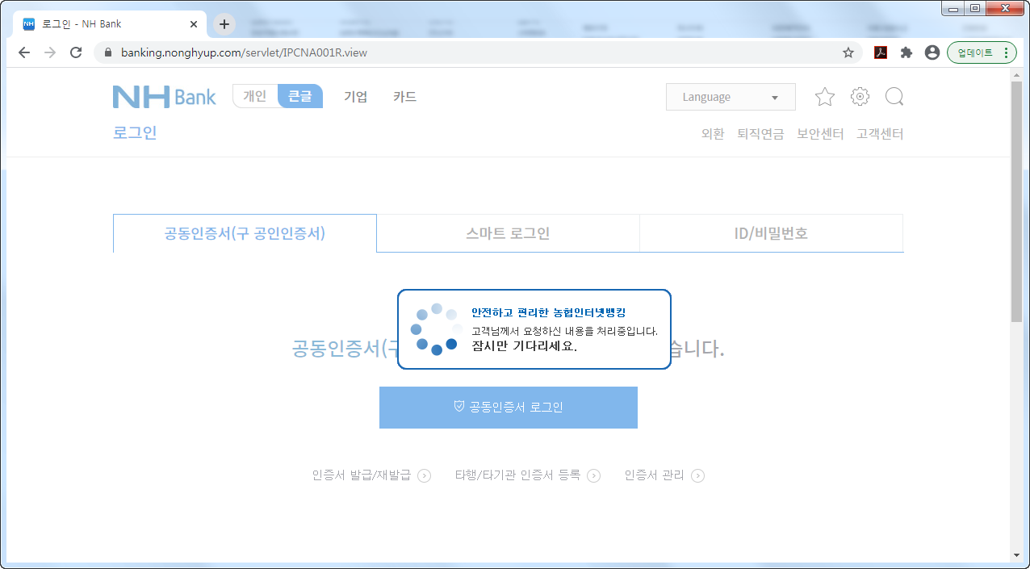Select the 큰글 large text toggle
The height and width of the screenshot is (569, 1030).
pyautogui.click(x=300, y=96)
